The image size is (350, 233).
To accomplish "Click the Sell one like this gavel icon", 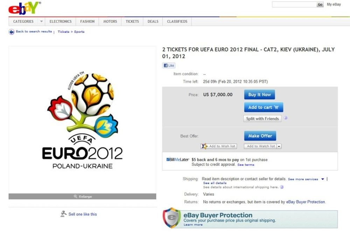I will 63,214.
